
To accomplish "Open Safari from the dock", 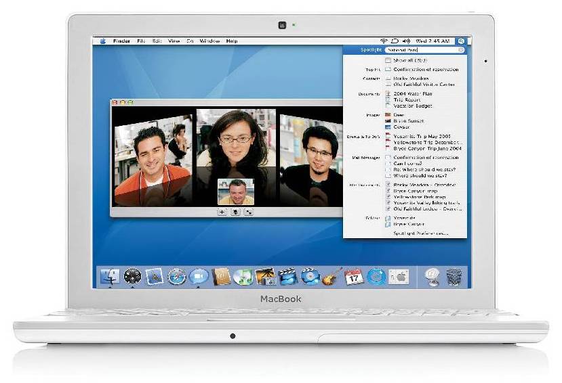I will (x=177, y=277).
